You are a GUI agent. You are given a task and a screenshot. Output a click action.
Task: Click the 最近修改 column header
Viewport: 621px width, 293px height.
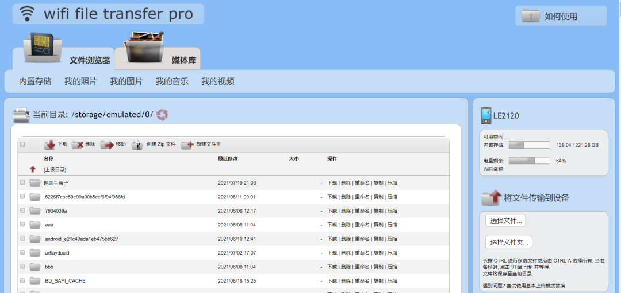pyautogui.click(x=227, y=158)
